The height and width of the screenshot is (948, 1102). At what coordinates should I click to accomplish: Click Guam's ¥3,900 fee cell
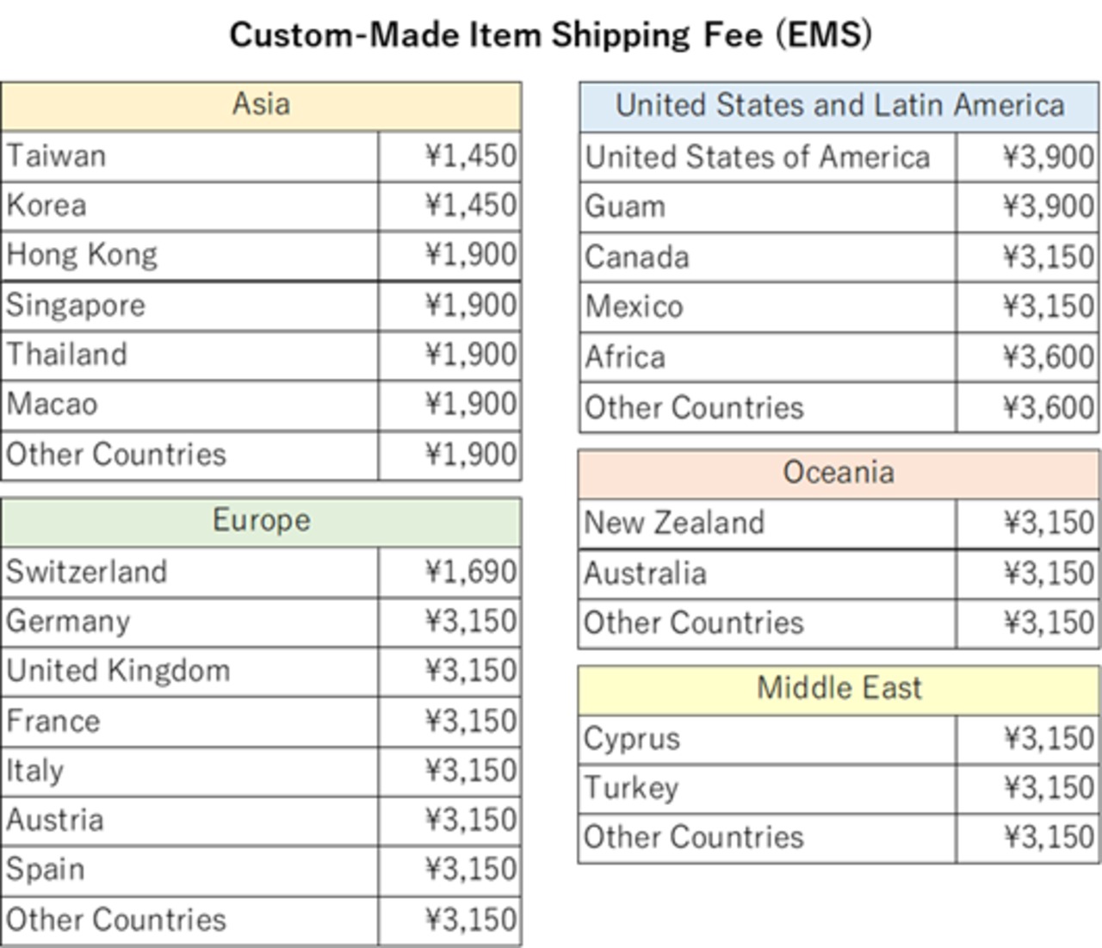click(x=1028, y=208)
